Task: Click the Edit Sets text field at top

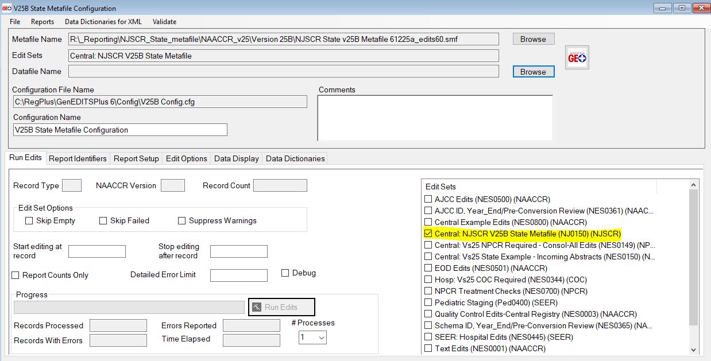Action: [x=283, y=56]
